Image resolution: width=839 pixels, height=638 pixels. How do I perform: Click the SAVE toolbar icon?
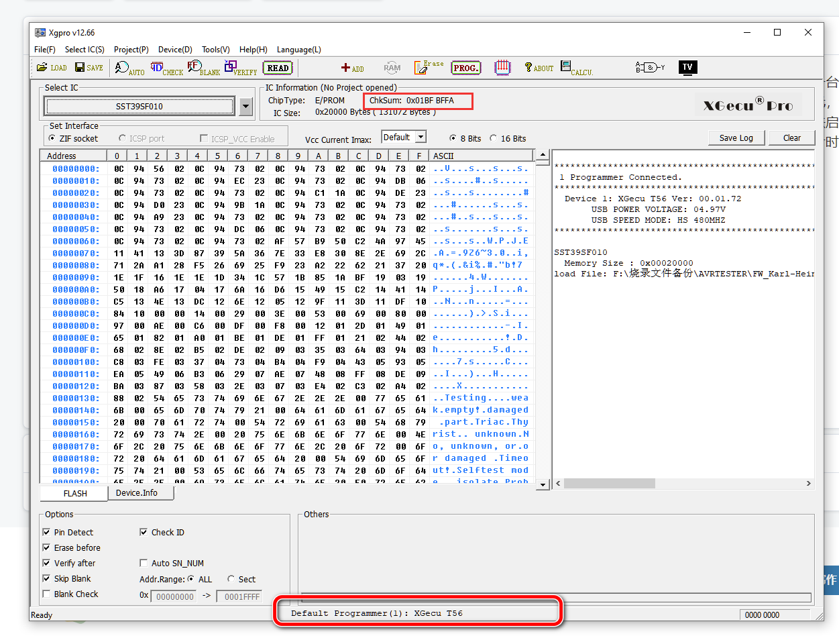tap(89, 68)
